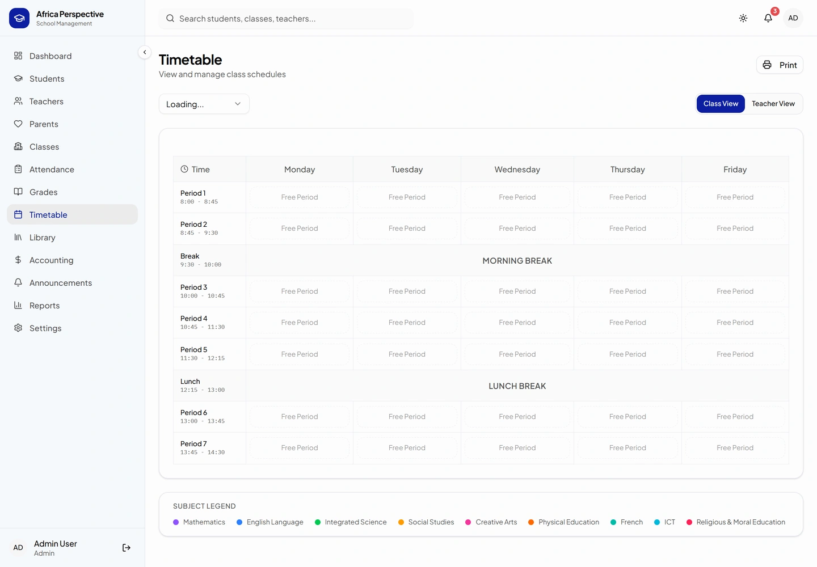This screenshot has width=817, height=567.
Task: Go to the Students section
Action: tap(72, 78)
